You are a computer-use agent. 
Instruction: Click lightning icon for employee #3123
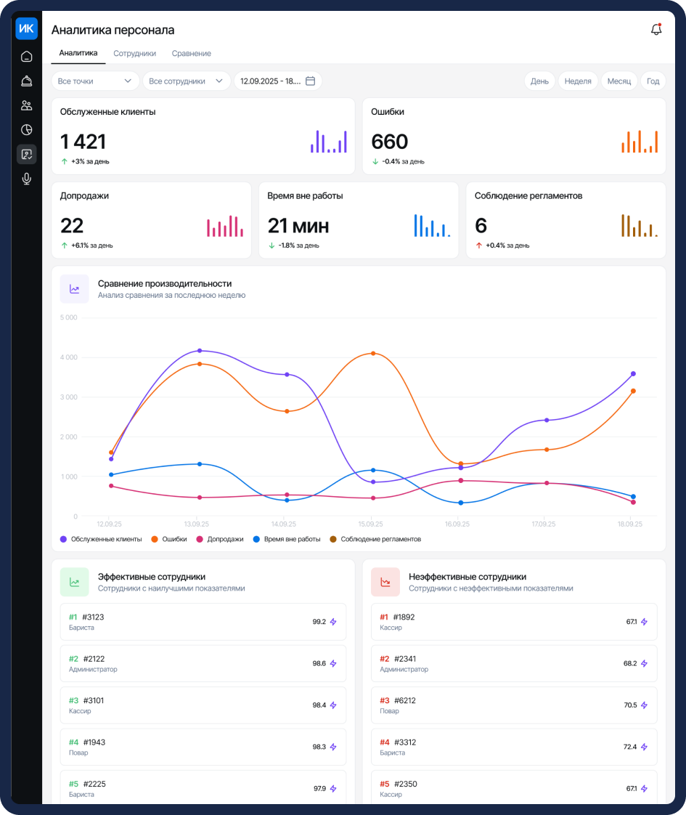[x=333, y=622]
